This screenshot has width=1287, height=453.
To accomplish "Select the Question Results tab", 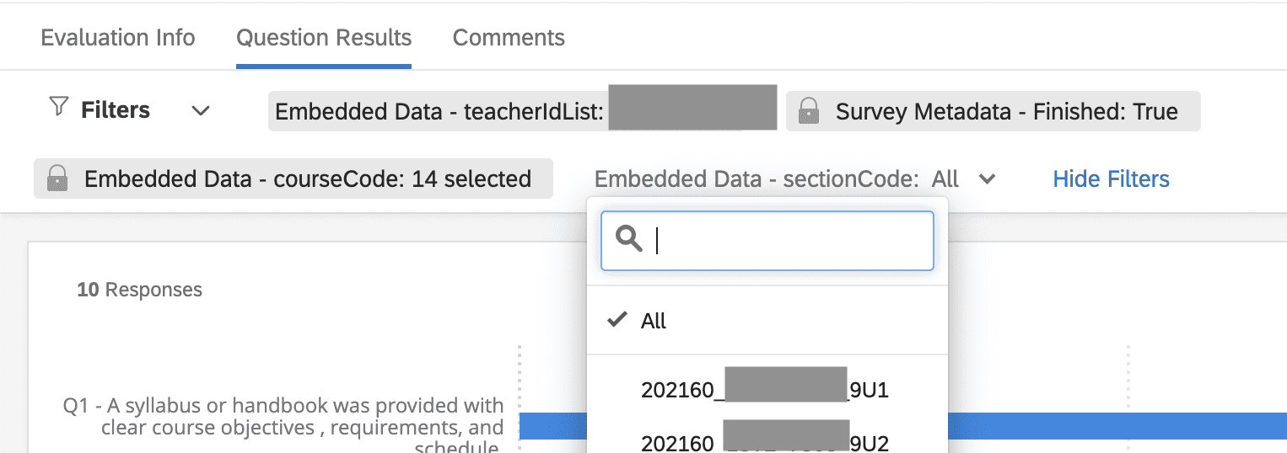I will [x=324, y=38].
